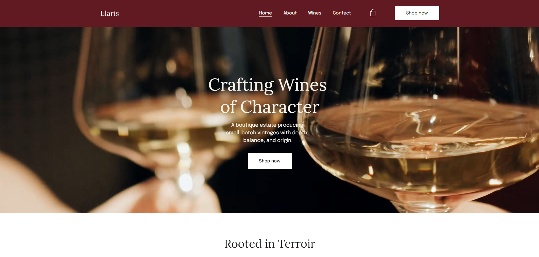The width and height of the screenshot is (539, 257).
Task: Open the Contact nav link
Action: click(342, 13)
